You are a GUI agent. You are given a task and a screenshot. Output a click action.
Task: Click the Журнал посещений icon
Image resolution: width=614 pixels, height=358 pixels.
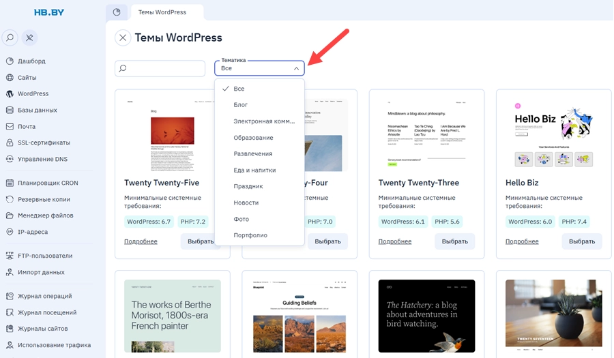click(x=10, y=312)
